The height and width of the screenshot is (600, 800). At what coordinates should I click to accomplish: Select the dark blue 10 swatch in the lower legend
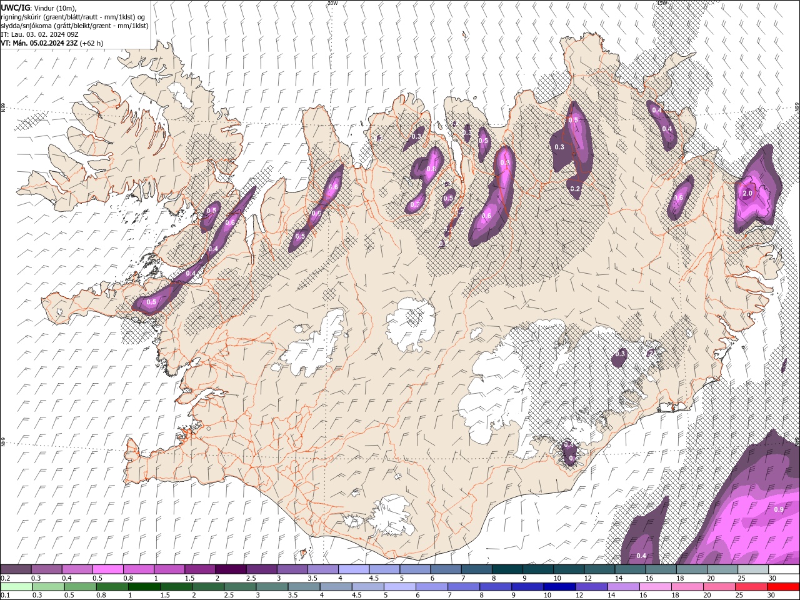559,587
